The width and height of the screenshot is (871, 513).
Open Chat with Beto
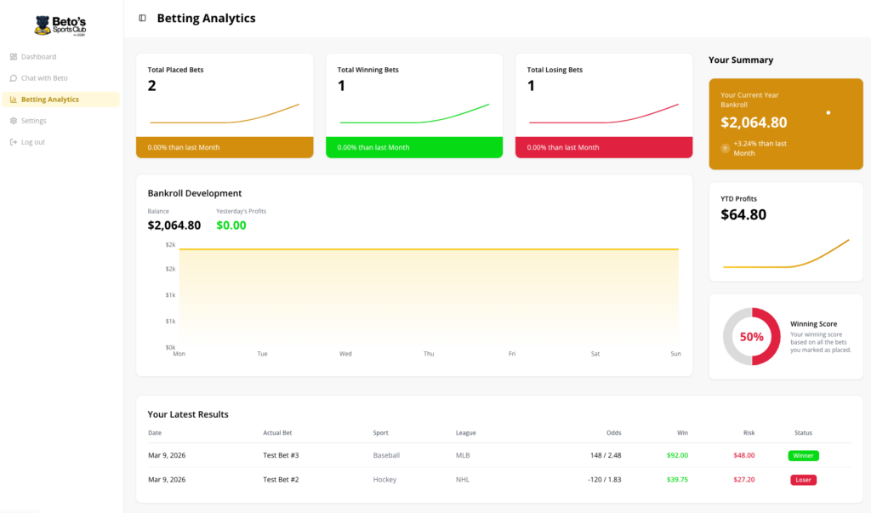[x=44, y=78]
